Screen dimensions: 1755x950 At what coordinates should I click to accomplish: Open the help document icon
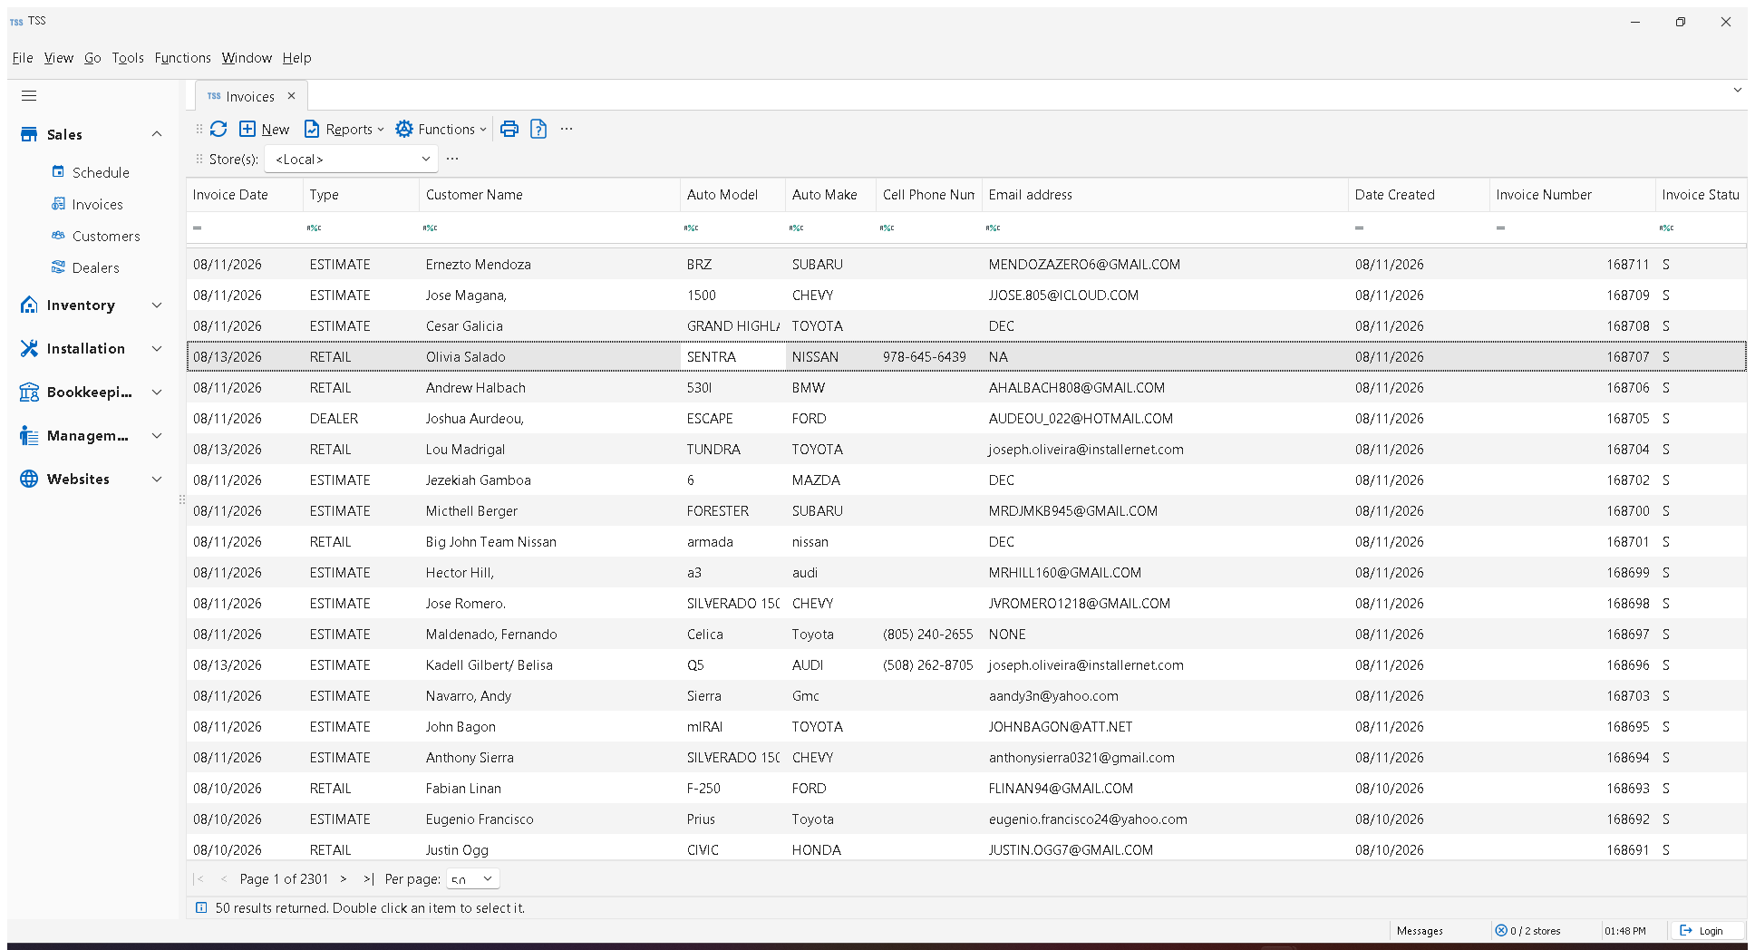[x=538, y=129]
